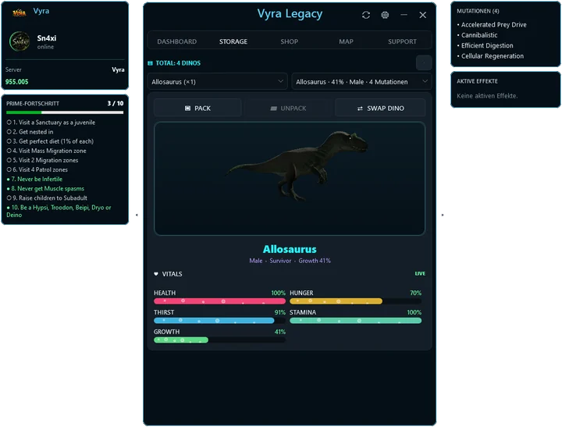
Task: Click the Efficient Digestion mutation
Action: 486,45
